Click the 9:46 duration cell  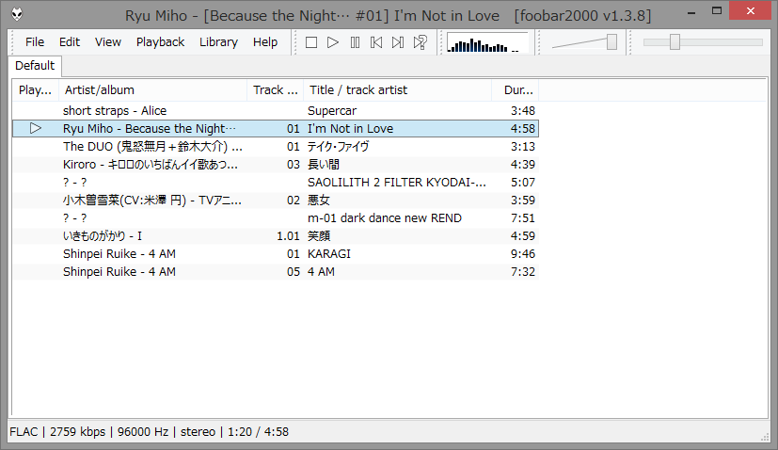(x=523, y=254)
